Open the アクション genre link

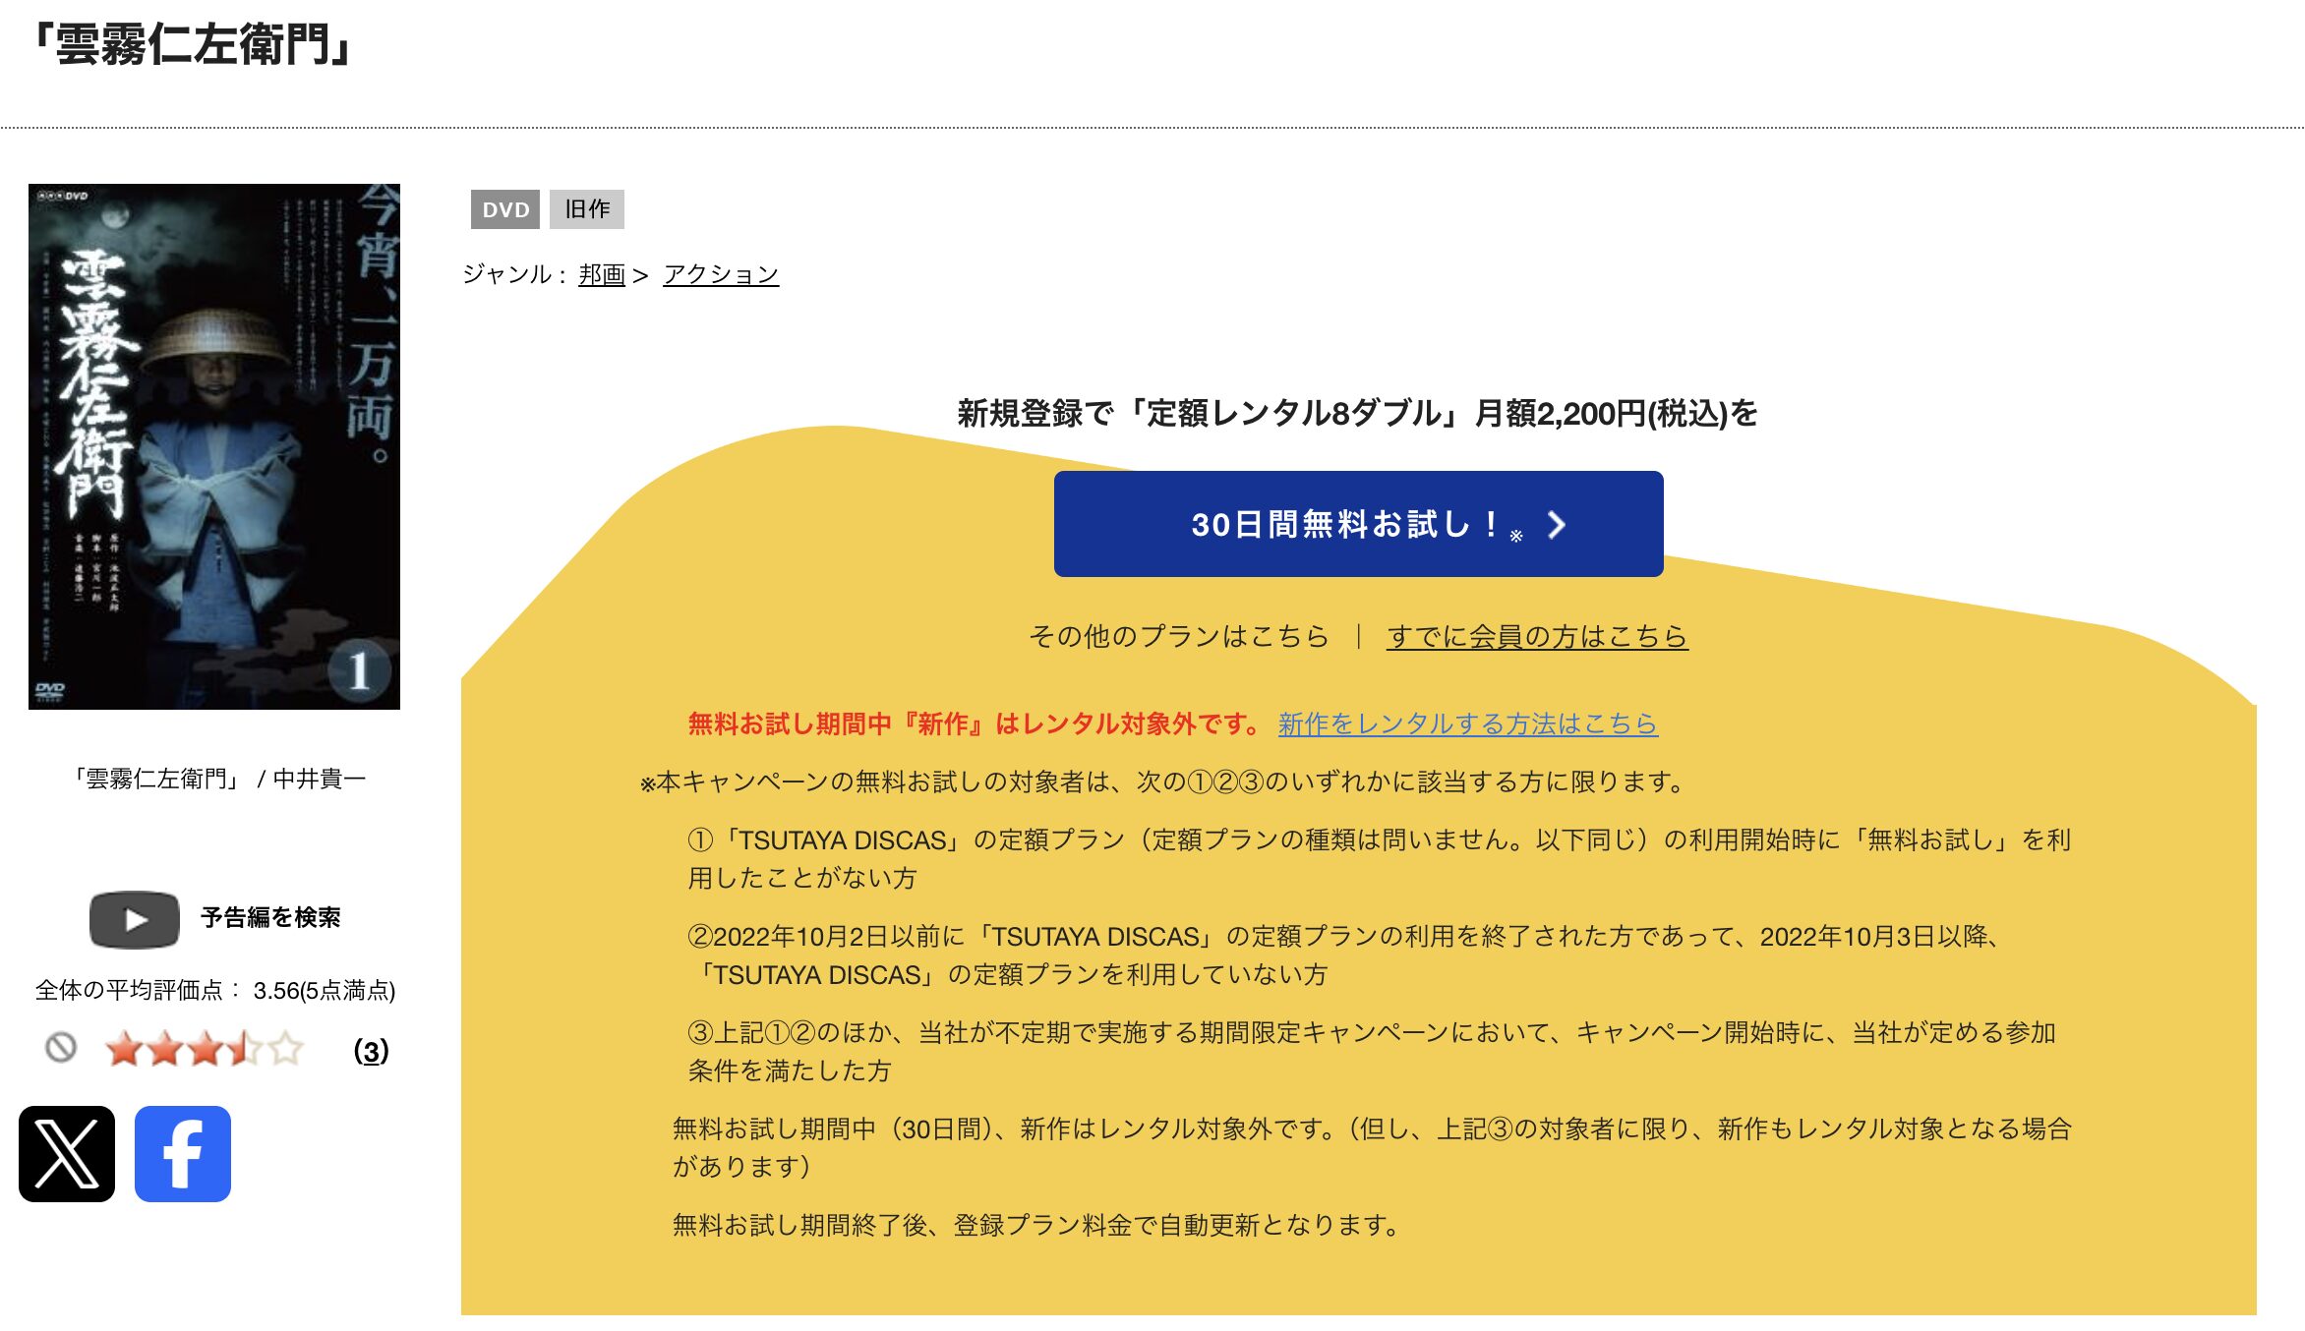(x=721, y=274)
